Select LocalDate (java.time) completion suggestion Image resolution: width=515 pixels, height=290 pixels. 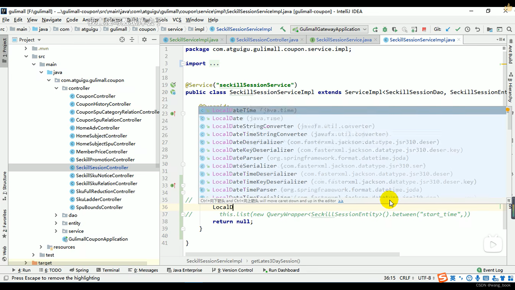227,118
